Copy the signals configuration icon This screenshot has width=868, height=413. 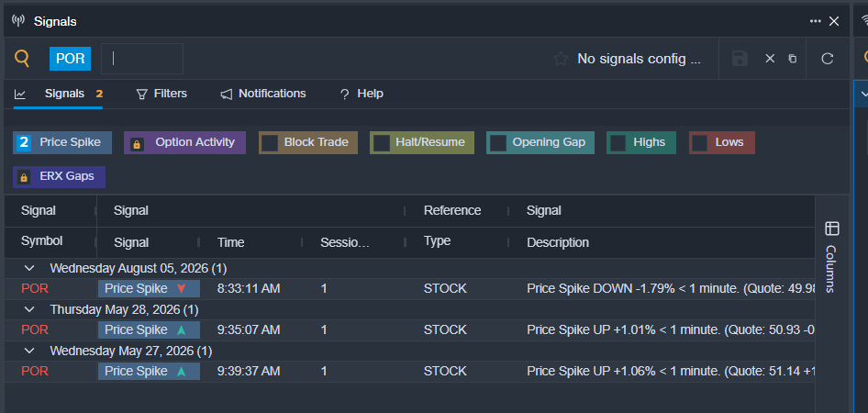point(793,59)
